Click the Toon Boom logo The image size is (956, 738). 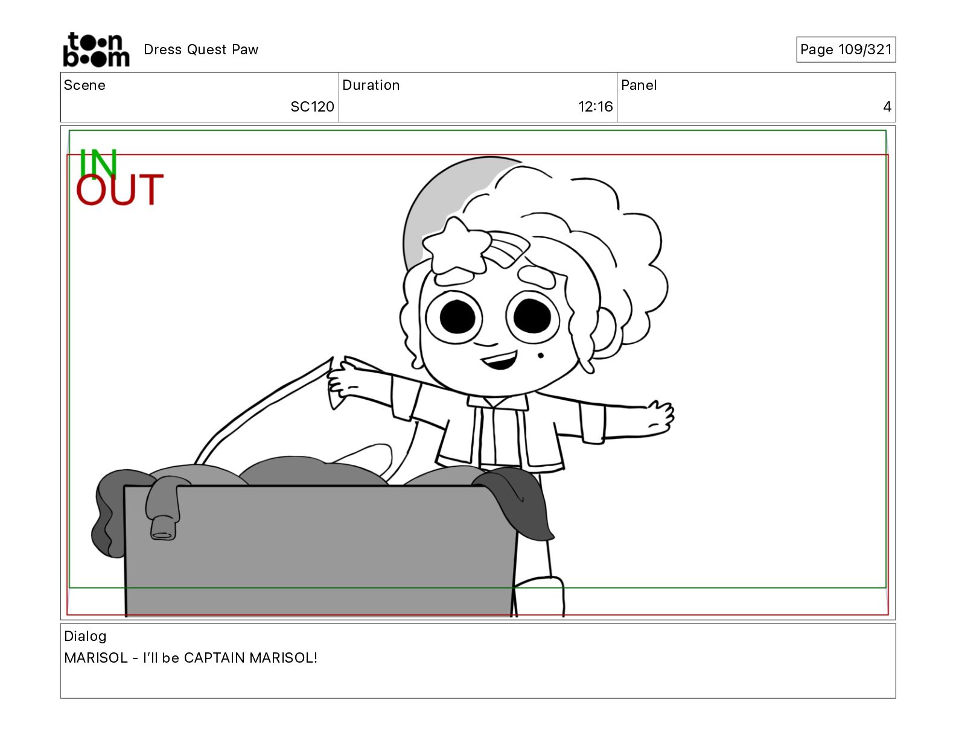[96, 49]
